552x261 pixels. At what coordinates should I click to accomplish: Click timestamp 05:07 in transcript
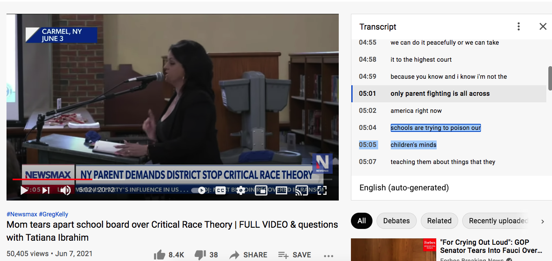tap(368, 162)
